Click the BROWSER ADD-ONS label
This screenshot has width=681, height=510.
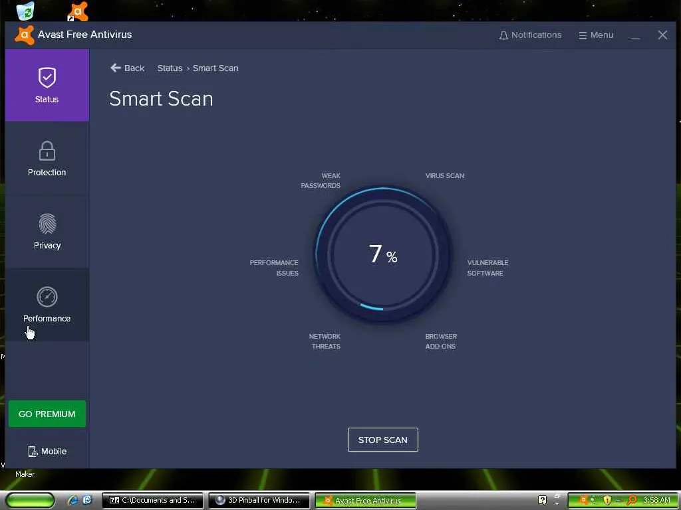441,341
